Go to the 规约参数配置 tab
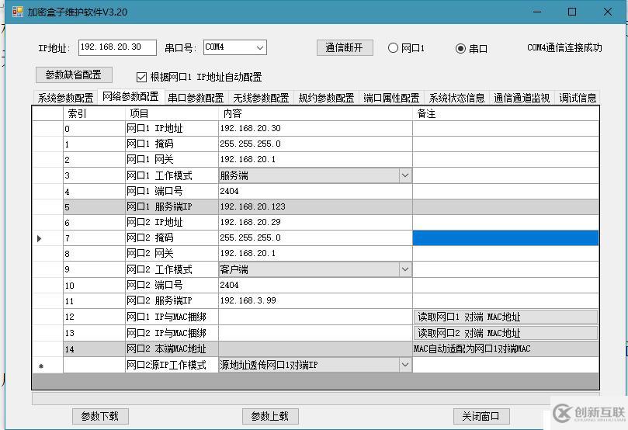This screenshot has width=628, height=430. click(326, 98)
